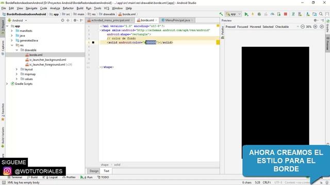This screenshot has width=330, height=185.
Task: Stop the running app with red square
Action: click(285, 14)
